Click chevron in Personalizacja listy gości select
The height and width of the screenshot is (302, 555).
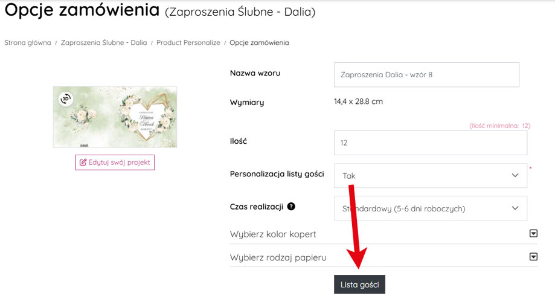pyautogui.click(x=515, y=175)
